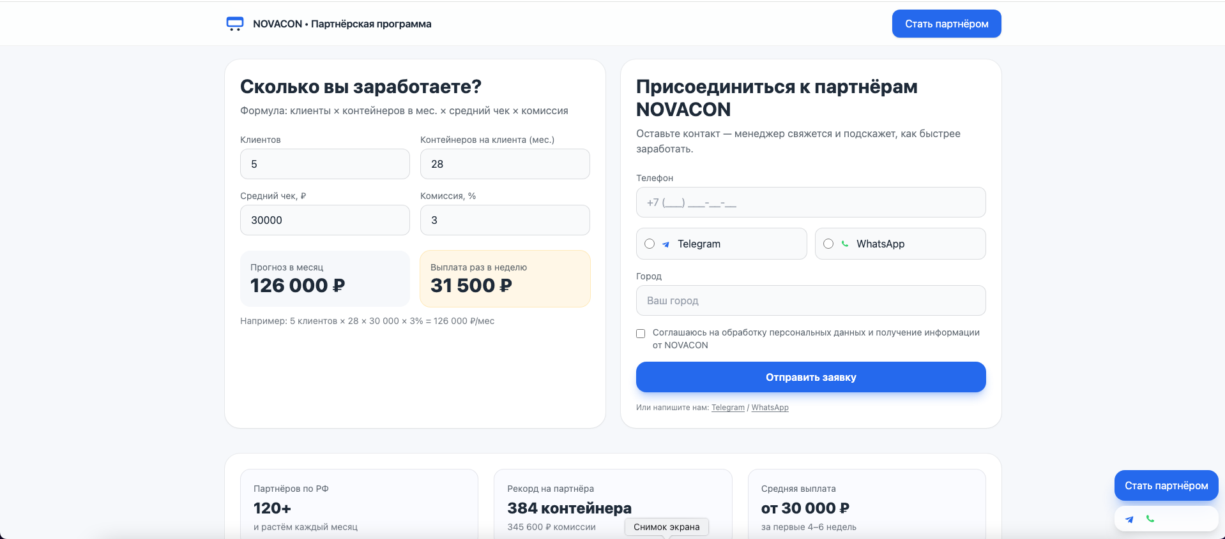Click the WhatsApp icon in contact option

coord(845,244)
